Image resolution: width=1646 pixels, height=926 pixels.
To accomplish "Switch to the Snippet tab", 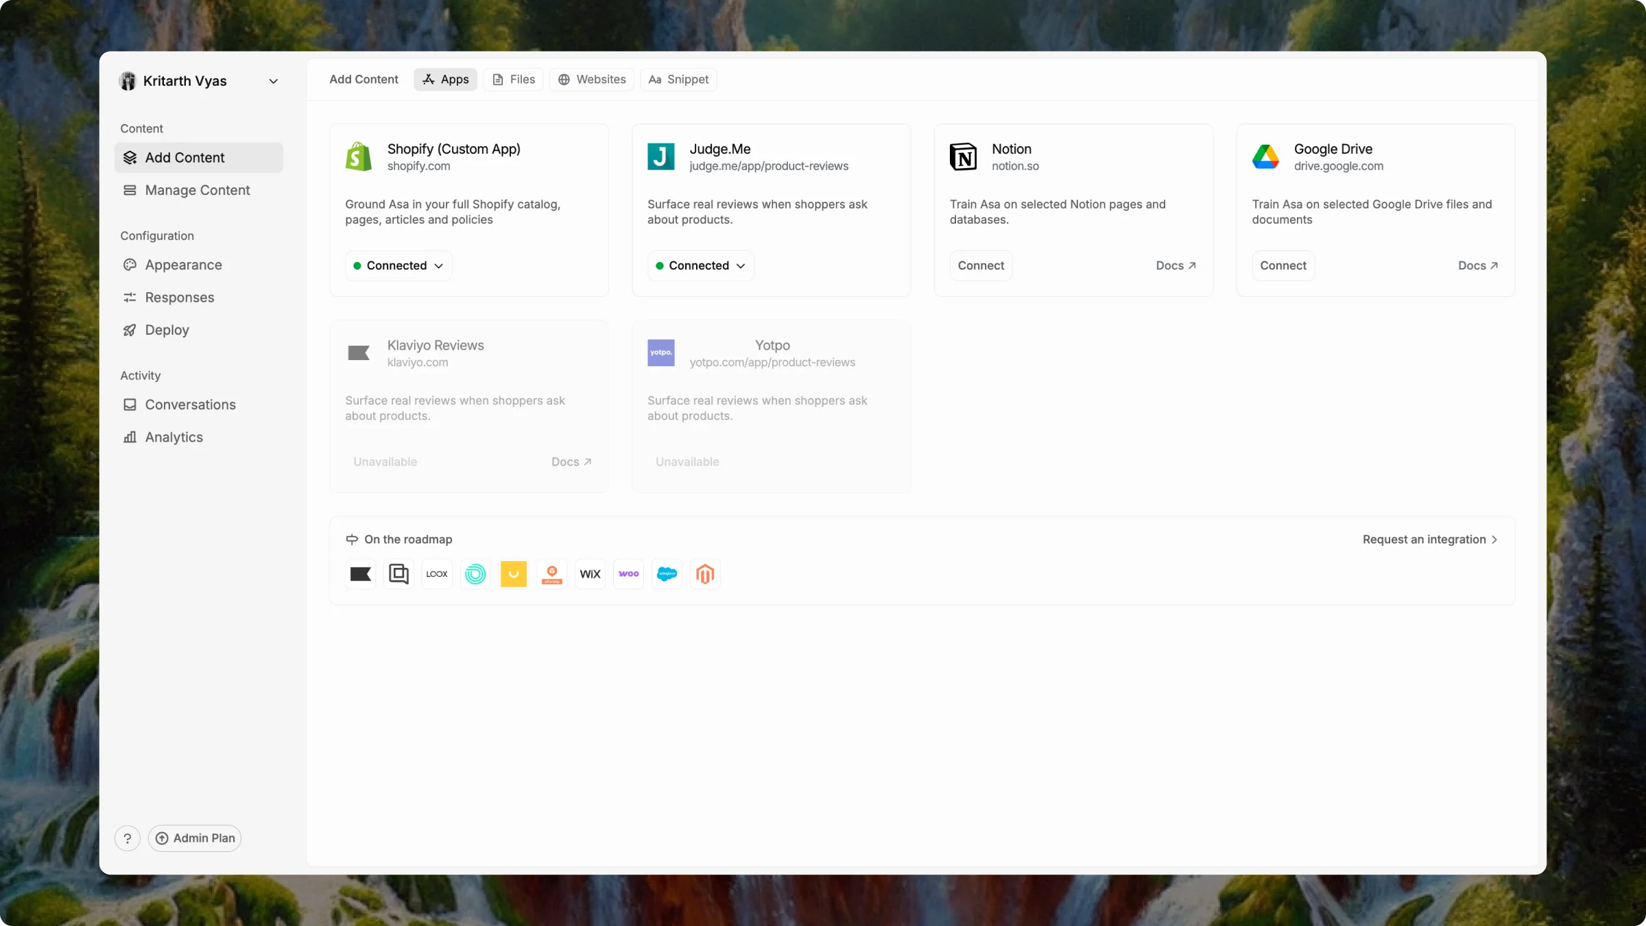I will pyautogui.click(x=678, y=80).
